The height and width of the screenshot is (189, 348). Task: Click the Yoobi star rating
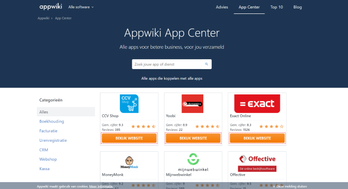[x=207, y=127]
